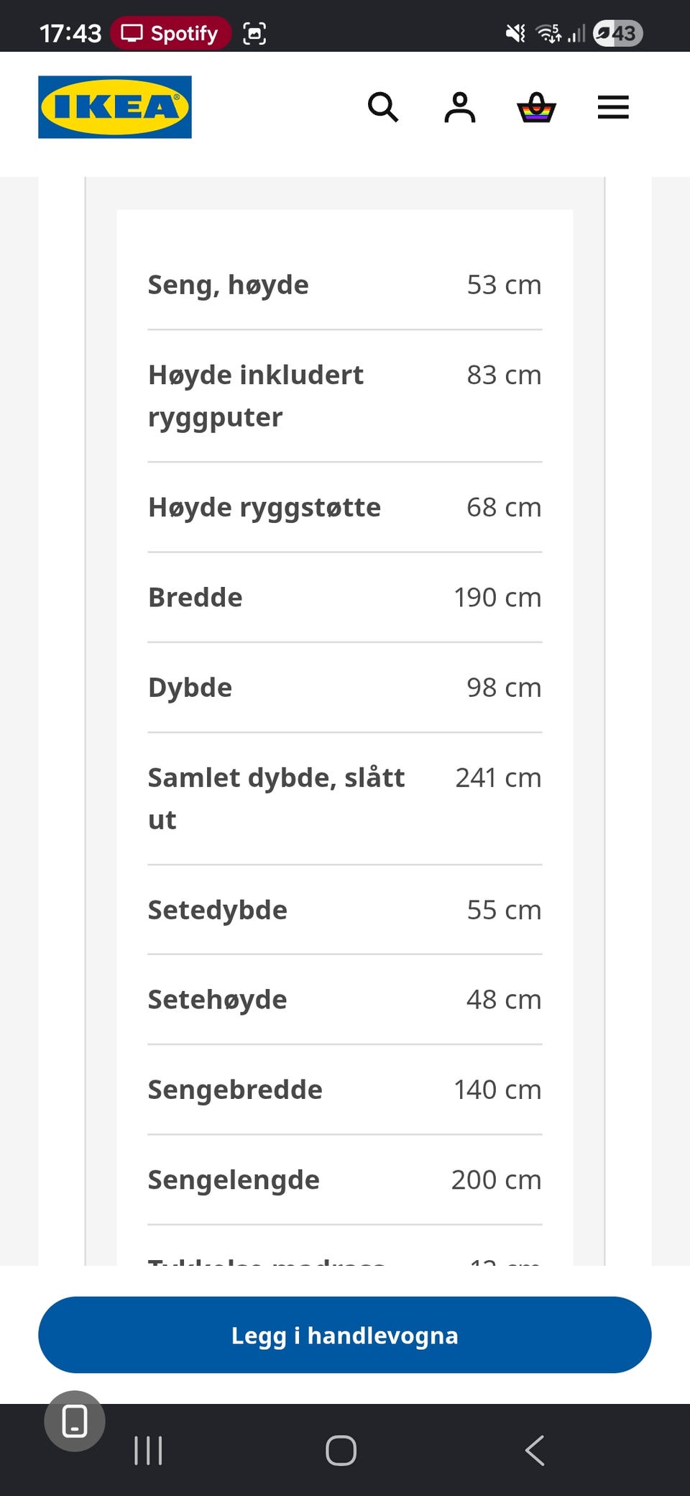690x1496 pixels.
Task: Select the Seng, høyde measurement row
Action: point(345,285)
